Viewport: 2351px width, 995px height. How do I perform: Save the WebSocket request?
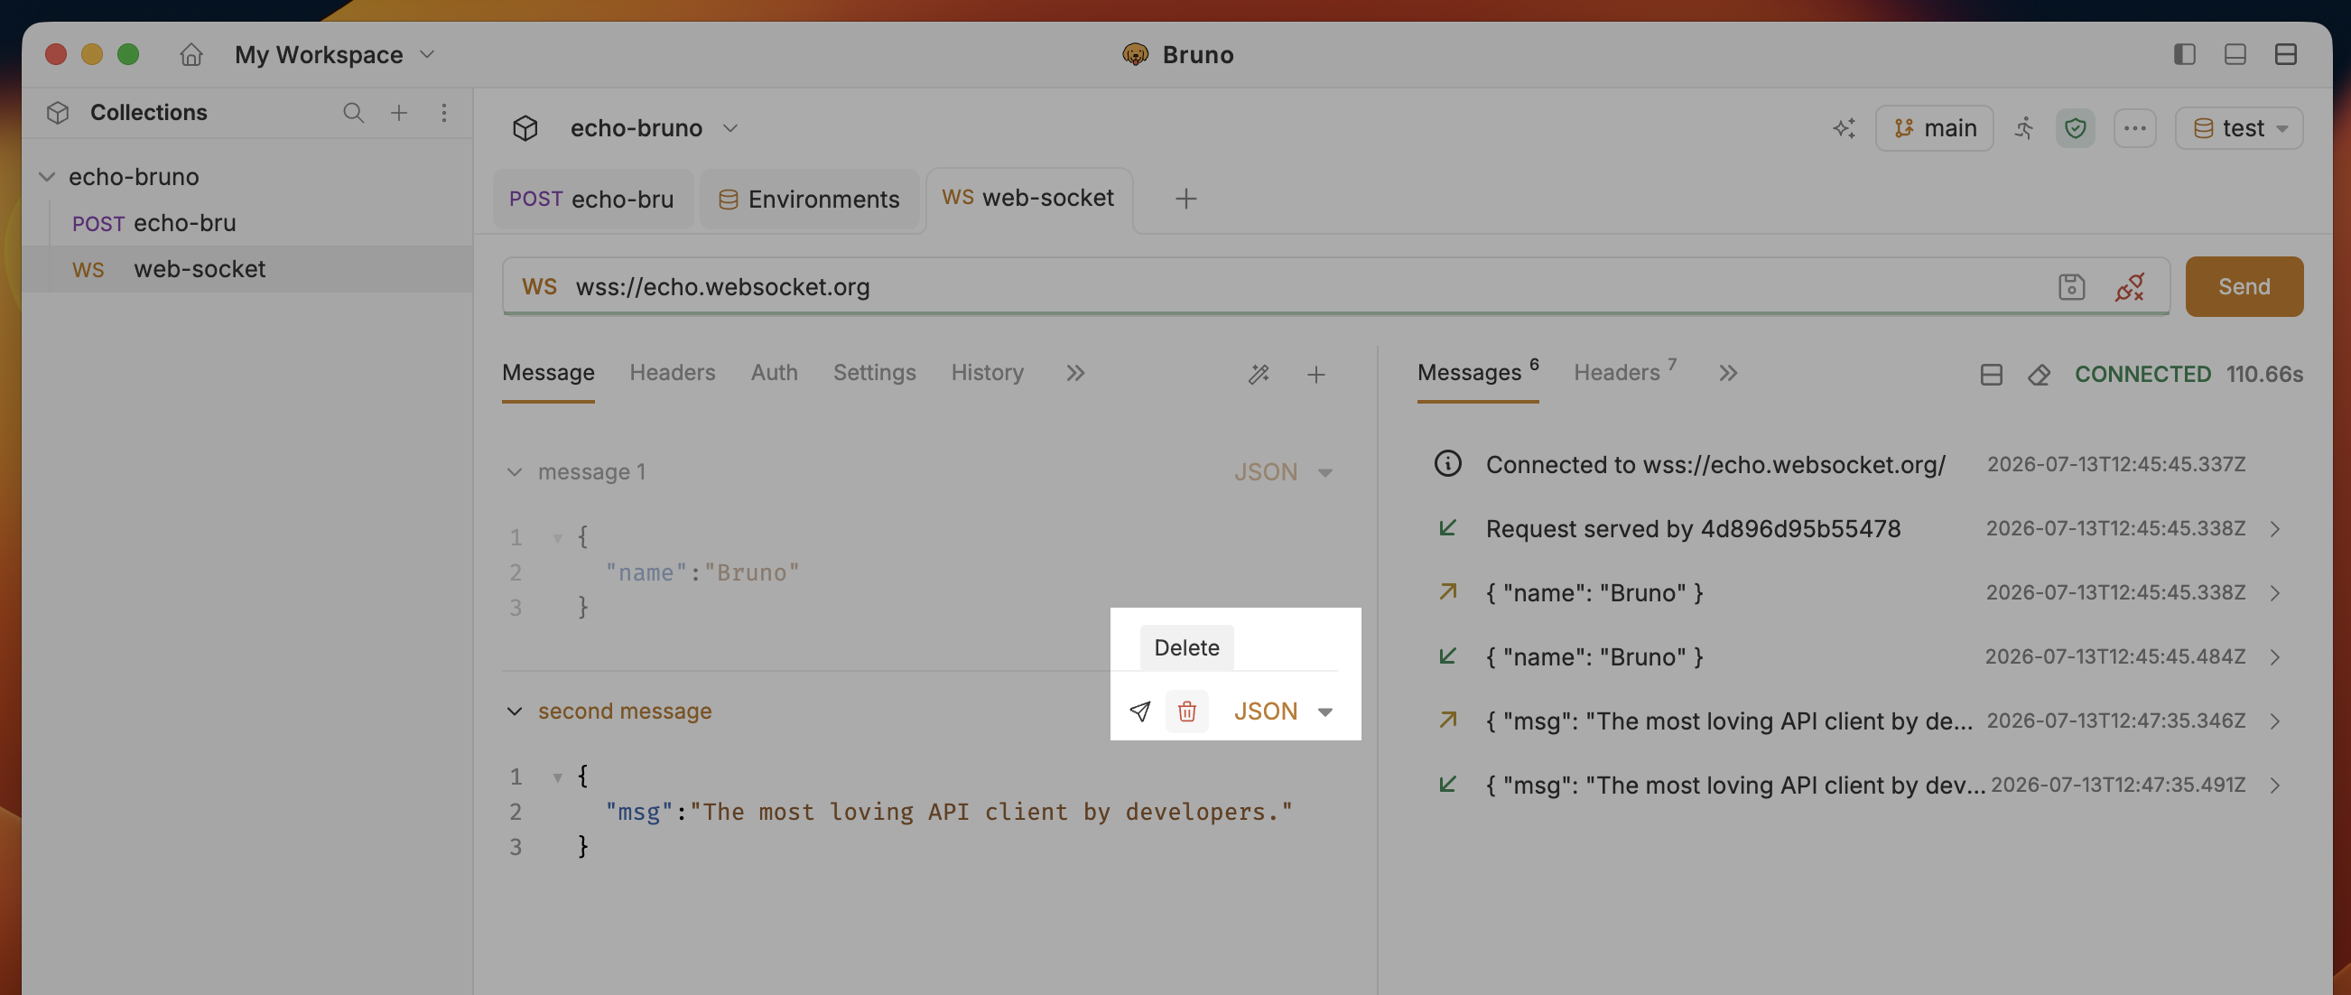(x=2071, y=286)
